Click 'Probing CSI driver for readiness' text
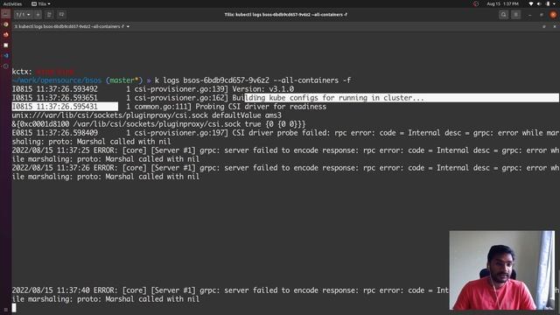The image size is (560, 315). (261, 107)
